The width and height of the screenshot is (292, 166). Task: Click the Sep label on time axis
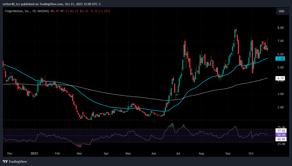point(228,154)
